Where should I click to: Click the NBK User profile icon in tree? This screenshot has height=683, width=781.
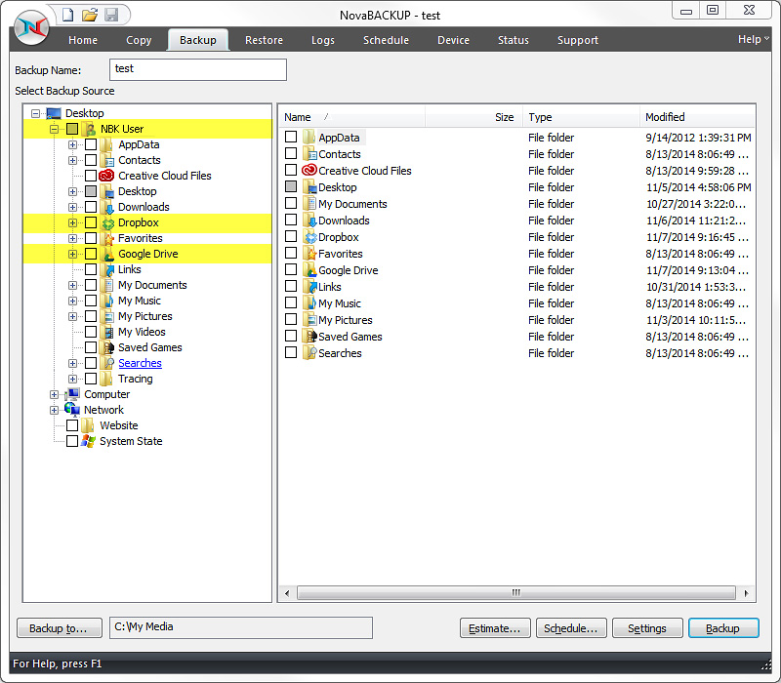click(90, 129)
